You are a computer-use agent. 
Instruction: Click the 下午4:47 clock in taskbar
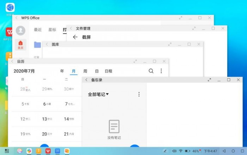pos(210,151)
